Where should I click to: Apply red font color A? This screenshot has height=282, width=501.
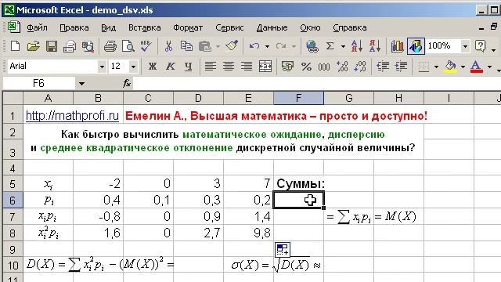point(477,67)
